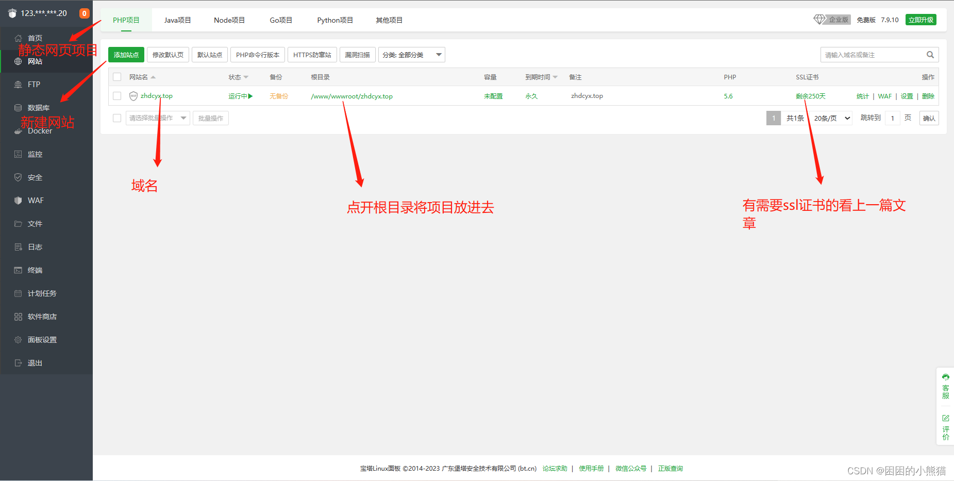This screenshot has height=481, width=954.
Task: Open the 监控 monitoring sidebar icon
Action: coord(18,154)
